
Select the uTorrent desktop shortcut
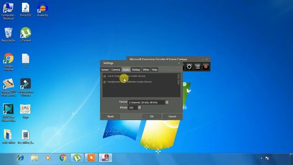(26, 35)
